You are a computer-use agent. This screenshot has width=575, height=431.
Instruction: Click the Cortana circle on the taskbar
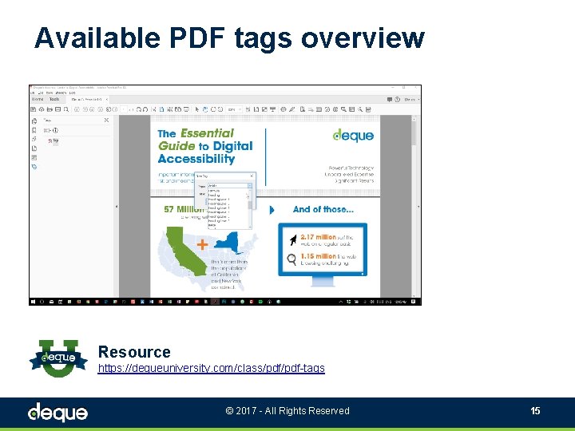(x=42, y=302)
